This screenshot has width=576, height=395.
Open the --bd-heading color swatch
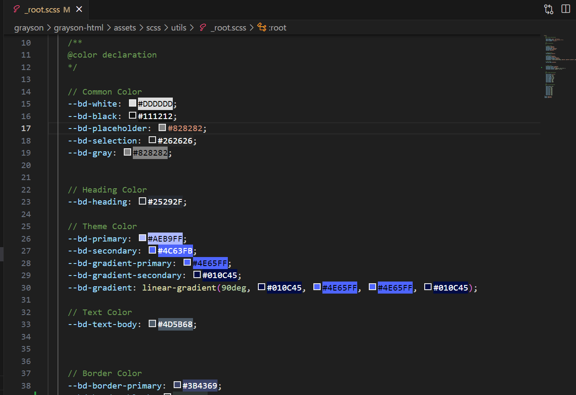[143, 201]
